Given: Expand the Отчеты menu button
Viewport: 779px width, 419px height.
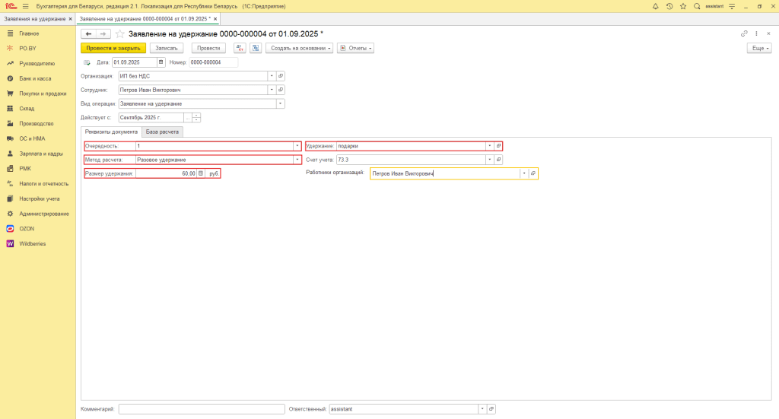Looking at the screenshot, I should (x=356, y=48).
